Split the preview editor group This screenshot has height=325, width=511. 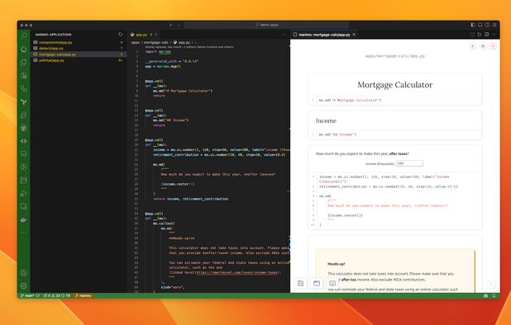point(487,35)
